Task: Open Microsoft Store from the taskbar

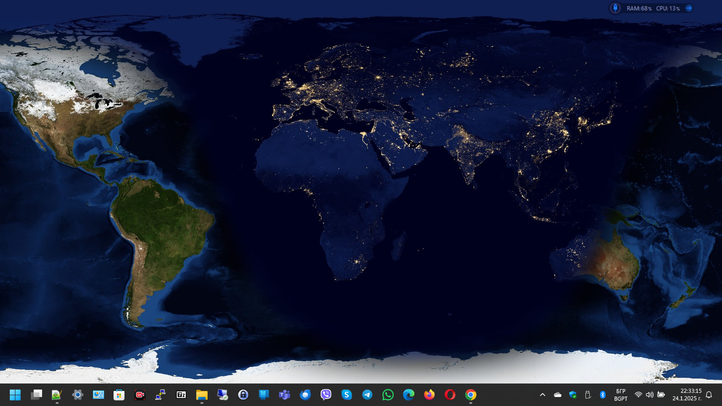Action: coord(119,395)
